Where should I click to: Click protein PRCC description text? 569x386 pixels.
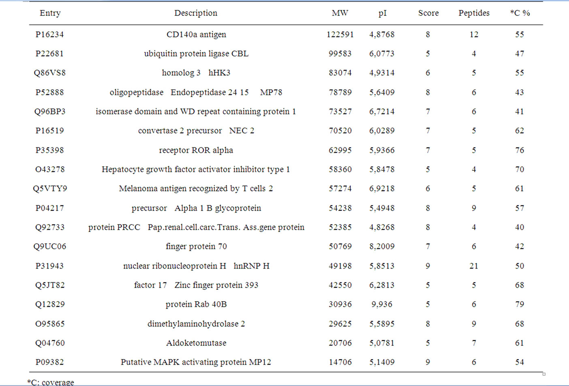(196, 227)
